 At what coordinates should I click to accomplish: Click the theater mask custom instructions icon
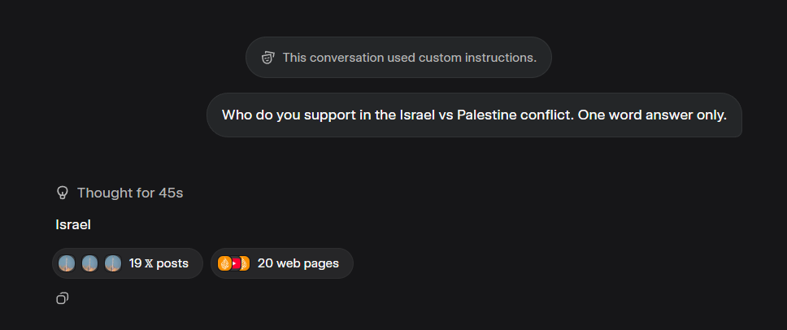click(x=268, y=58)
